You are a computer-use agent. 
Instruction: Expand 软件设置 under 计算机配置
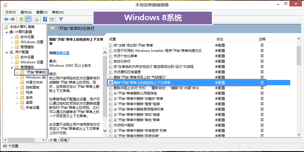[12, 37]
